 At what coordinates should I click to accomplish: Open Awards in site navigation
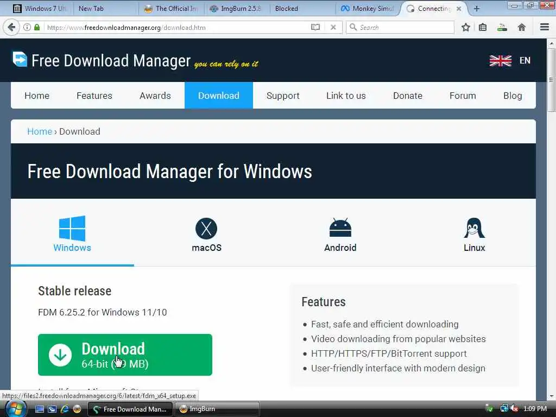[155, 96]
